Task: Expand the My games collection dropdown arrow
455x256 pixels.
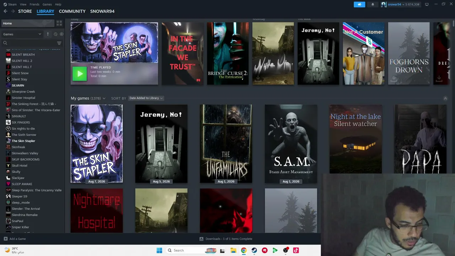Action: (104, 98)
